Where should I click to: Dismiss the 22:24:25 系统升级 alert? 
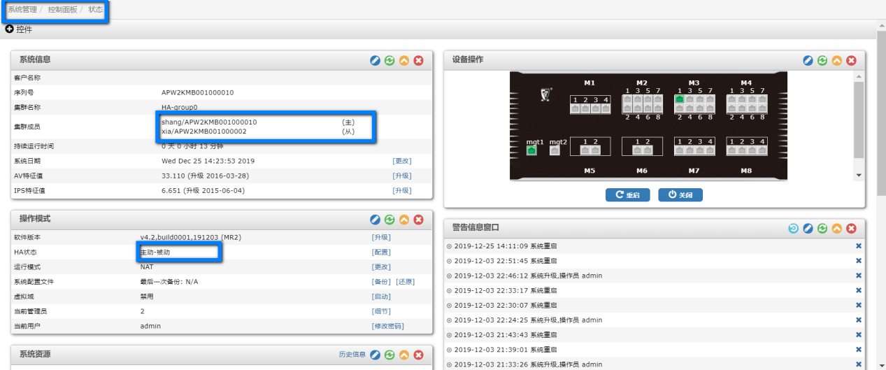(859, 320)
